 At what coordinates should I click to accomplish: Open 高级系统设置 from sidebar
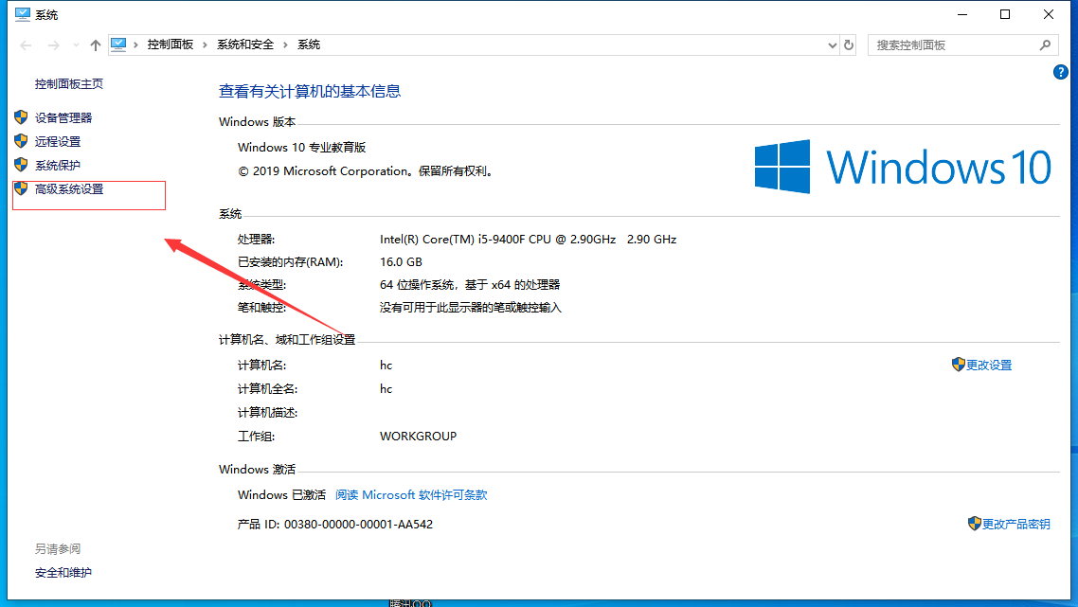point(69,189)
